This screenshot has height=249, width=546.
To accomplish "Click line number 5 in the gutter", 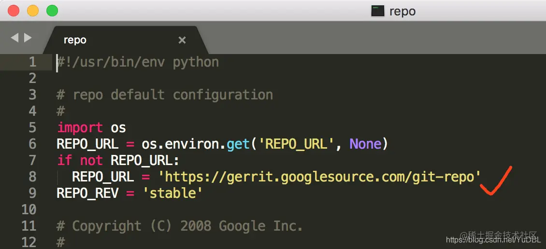I will coord(32,127).
